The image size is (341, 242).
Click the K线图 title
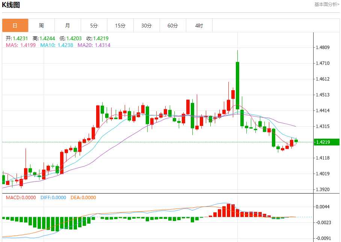pos(11,5)
